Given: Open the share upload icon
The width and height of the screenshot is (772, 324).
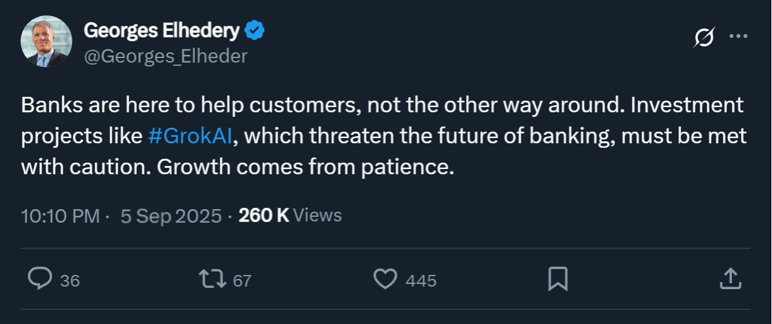Looking at the screenshot, I should tap(729, 279).
